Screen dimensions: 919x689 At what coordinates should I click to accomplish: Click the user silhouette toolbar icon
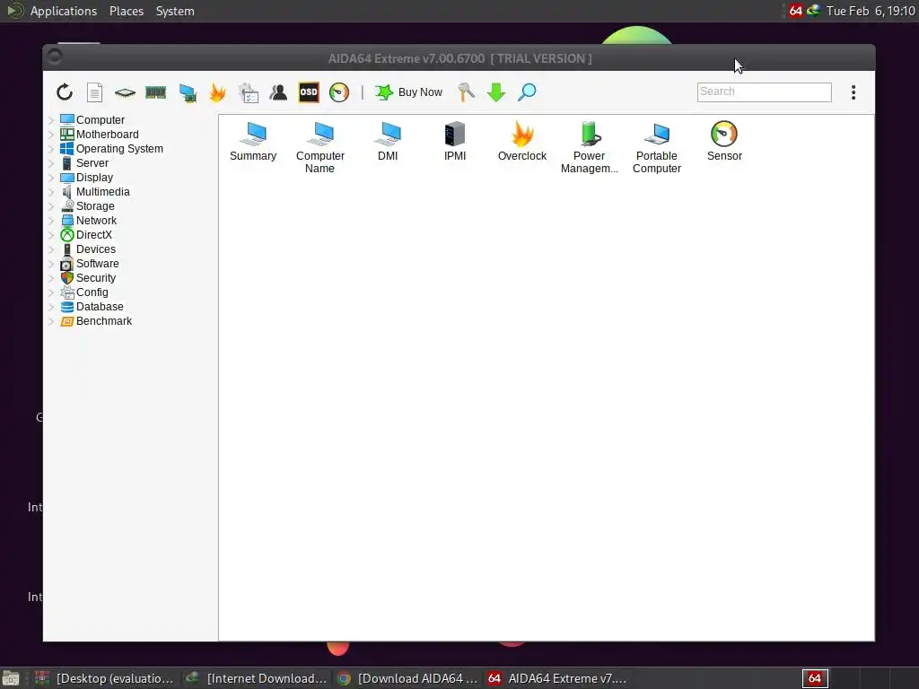(x=278, y=92)
